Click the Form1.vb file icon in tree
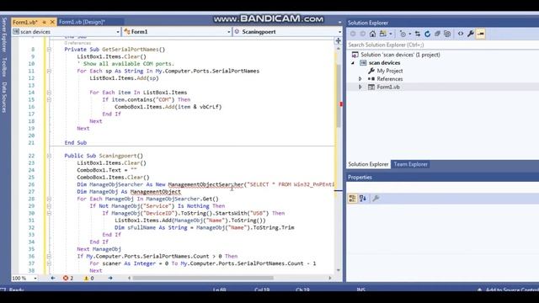The image size is (539, 303). tap(371, 87)
